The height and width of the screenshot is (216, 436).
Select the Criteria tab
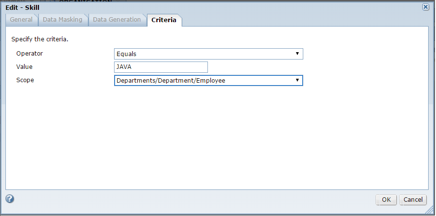164,20
